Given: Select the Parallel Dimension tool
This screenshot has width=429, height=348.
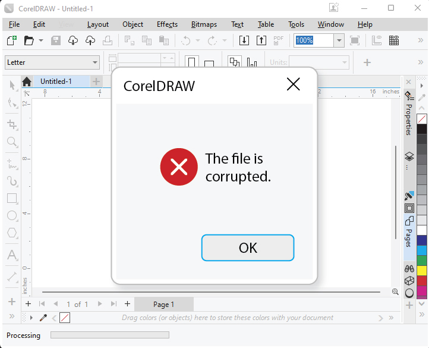Looking at the screenshot, I should click(12, 277).
